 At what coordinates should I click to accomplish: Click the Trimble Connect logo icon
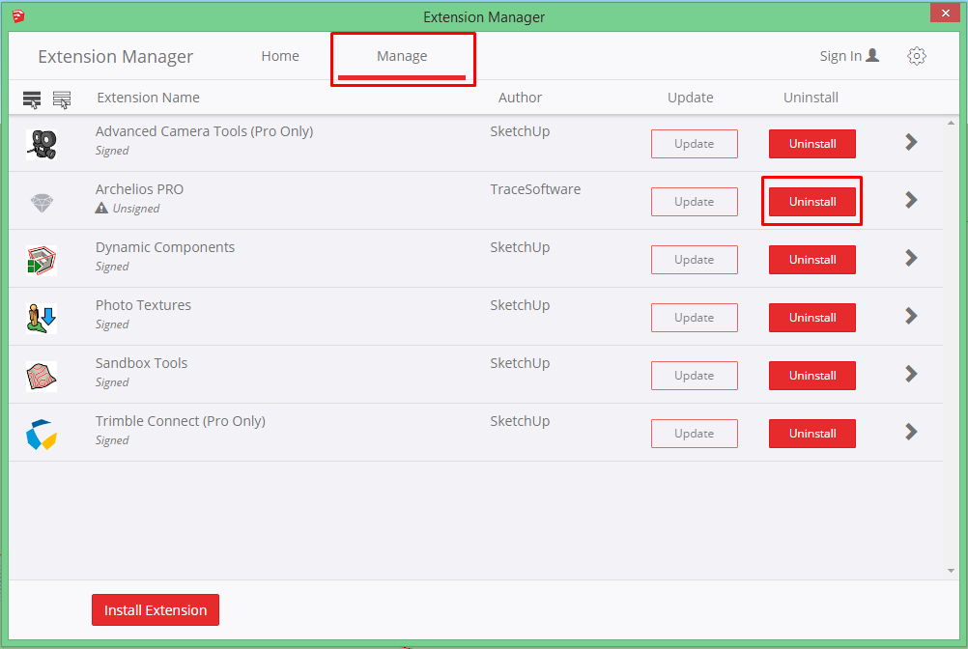42,435
